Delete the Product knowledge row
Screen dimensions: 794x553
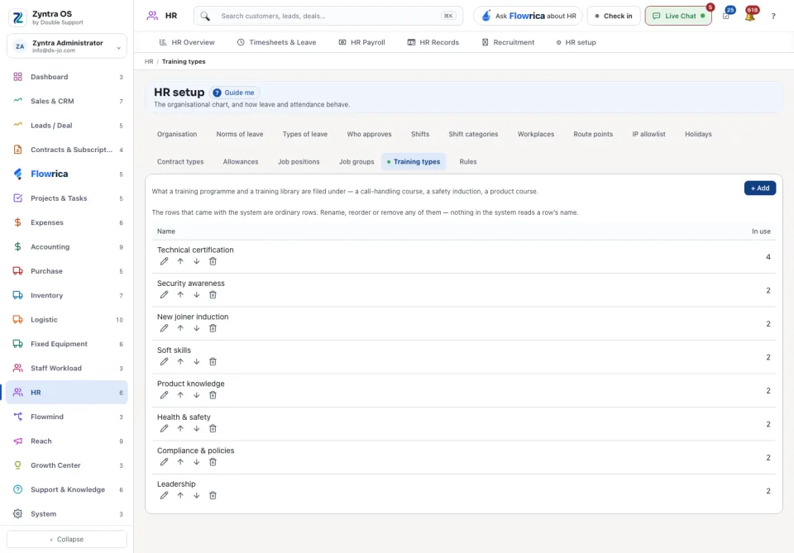[213, 395]
